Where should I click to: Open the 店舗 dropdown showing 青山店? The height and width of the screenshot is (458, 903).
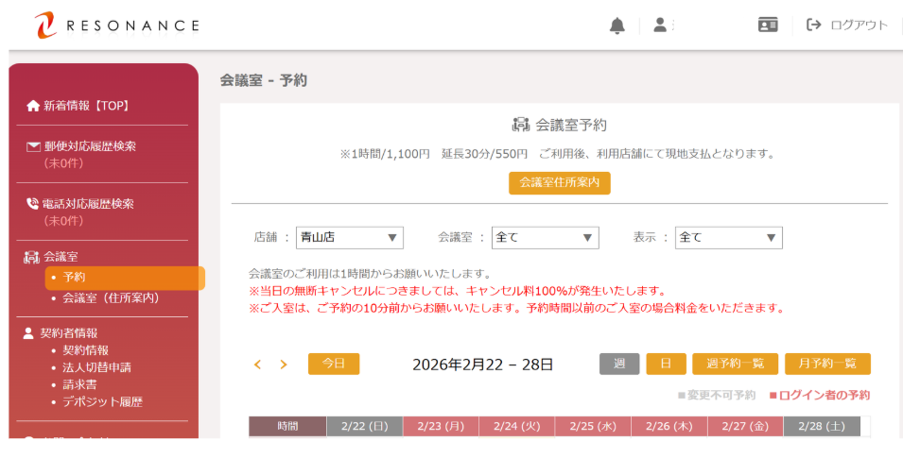pos(350,238)
